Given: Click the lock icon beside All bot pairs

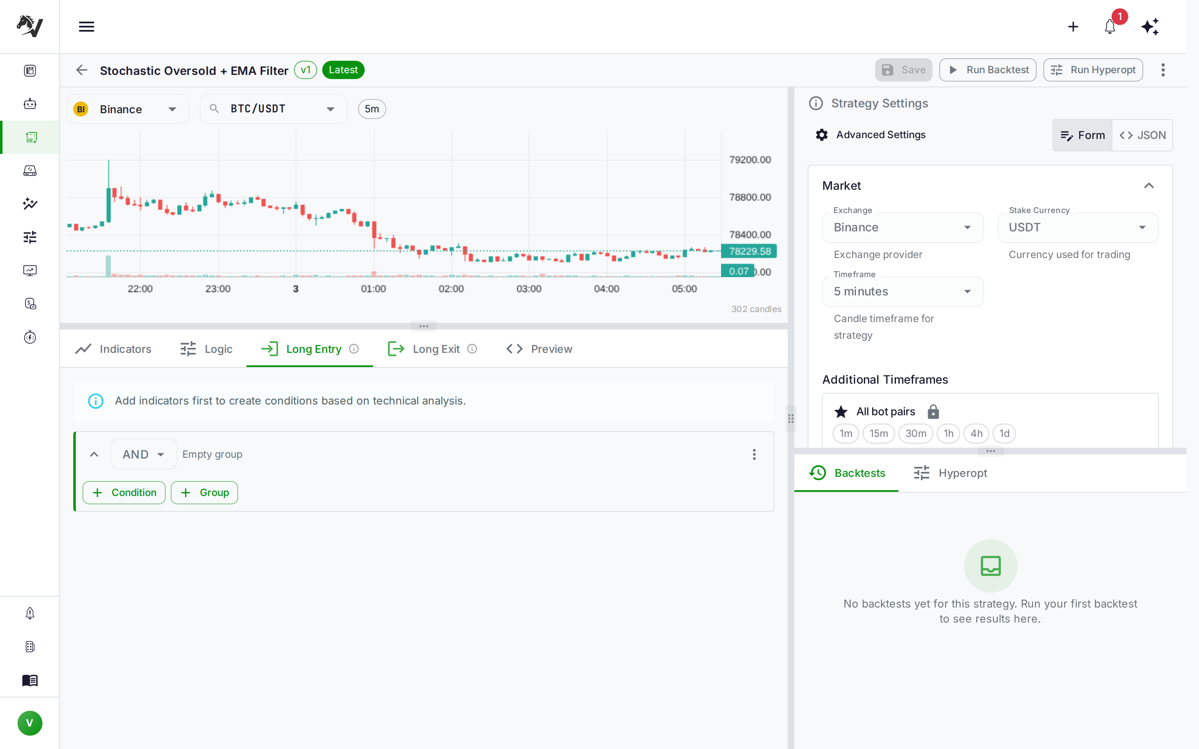Looking at the screenshot, I should pyautogui.click(x=933, y=412).
